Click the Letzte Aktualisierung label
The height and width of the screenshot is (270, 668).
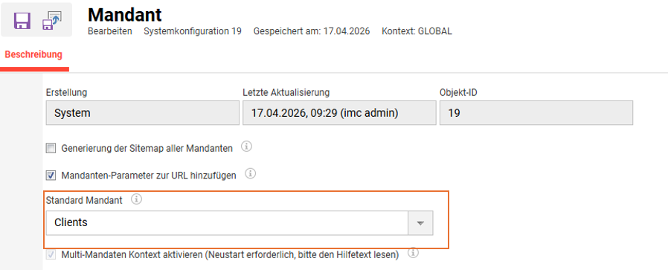pos(286,92)
